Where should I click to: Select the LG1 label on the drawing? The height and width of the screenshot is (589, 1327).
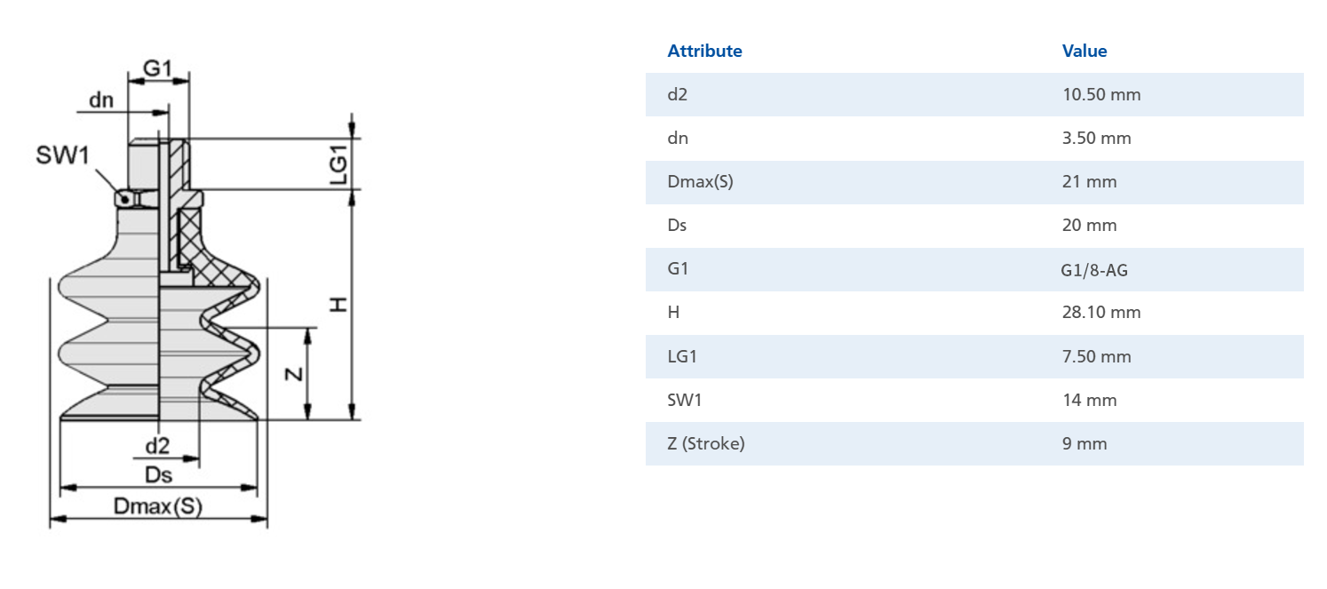click(x=338, y=163)
